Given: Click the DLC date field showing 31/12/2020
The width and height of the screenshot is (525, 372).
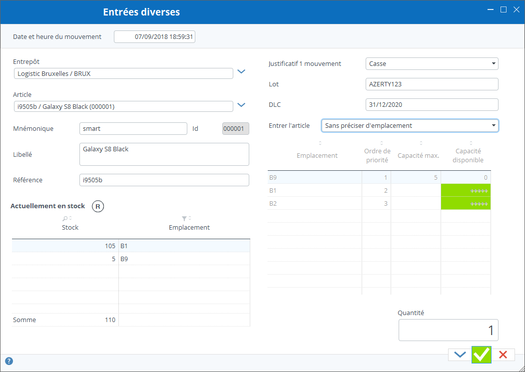Looking at the screenshot, I should pyautogui.click(x=431, y=104).
